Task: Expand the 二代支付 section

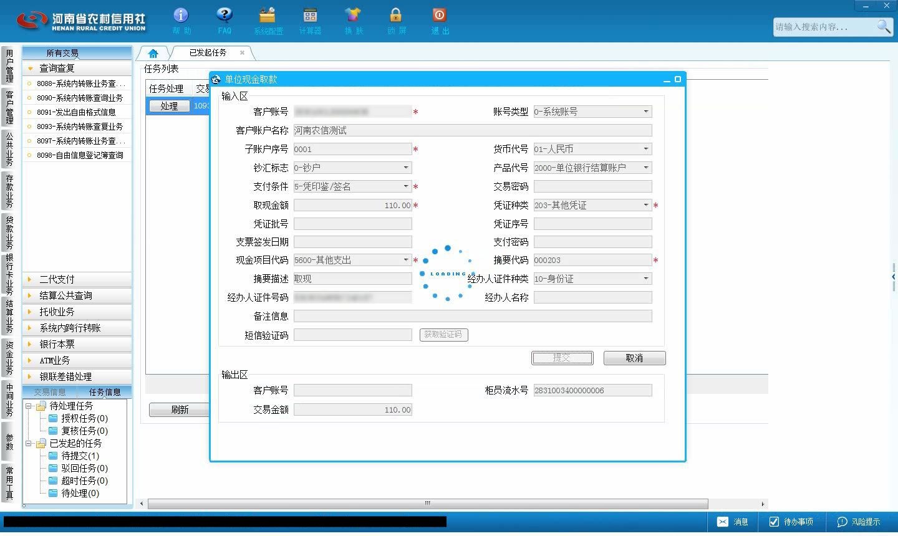Action: coord(77,279)
